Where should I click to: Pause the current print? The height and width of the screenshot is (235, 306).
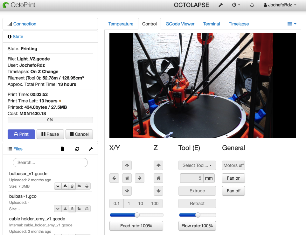tap(50, 134)
